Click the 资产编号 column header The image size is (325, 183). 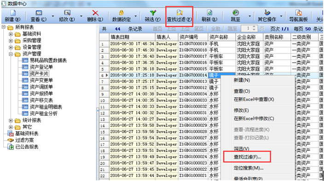point(193,37)
